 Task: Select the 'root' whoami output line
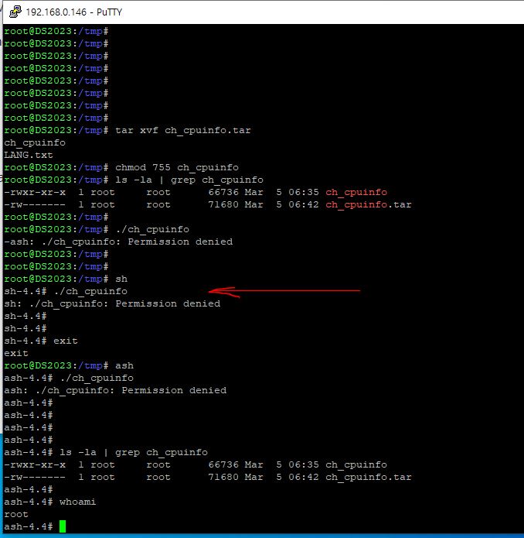(16, 514)
